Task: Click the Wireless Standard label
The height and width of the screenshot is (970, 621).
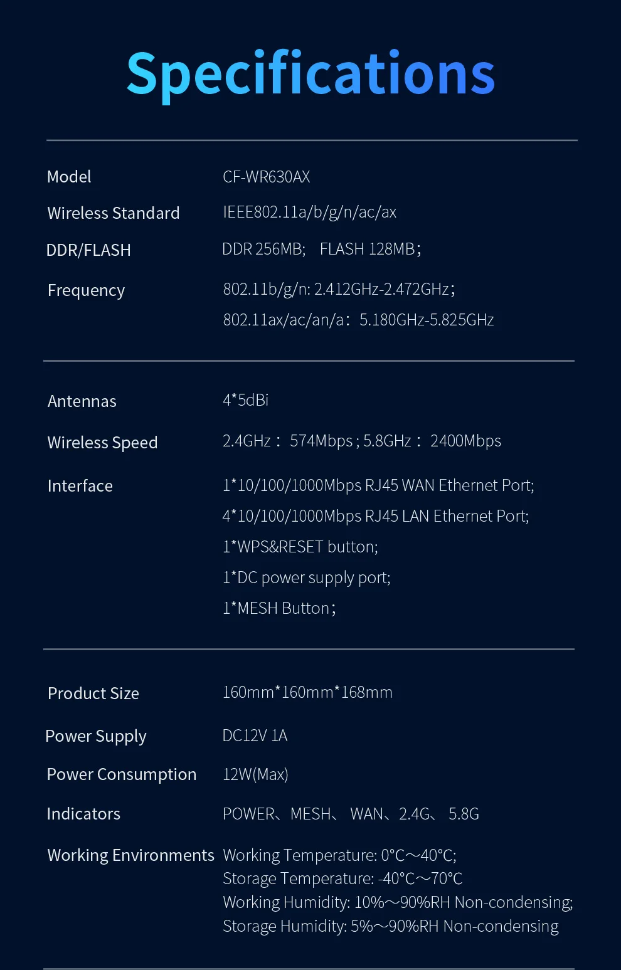Action: [114, 213]
